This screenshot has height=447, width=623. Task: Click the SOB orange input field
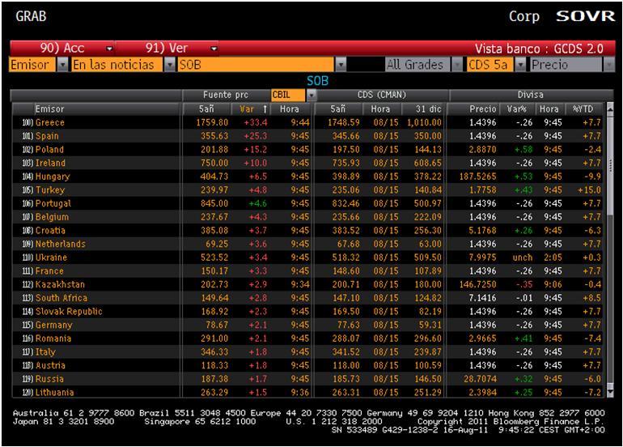[x=256, y=65]
